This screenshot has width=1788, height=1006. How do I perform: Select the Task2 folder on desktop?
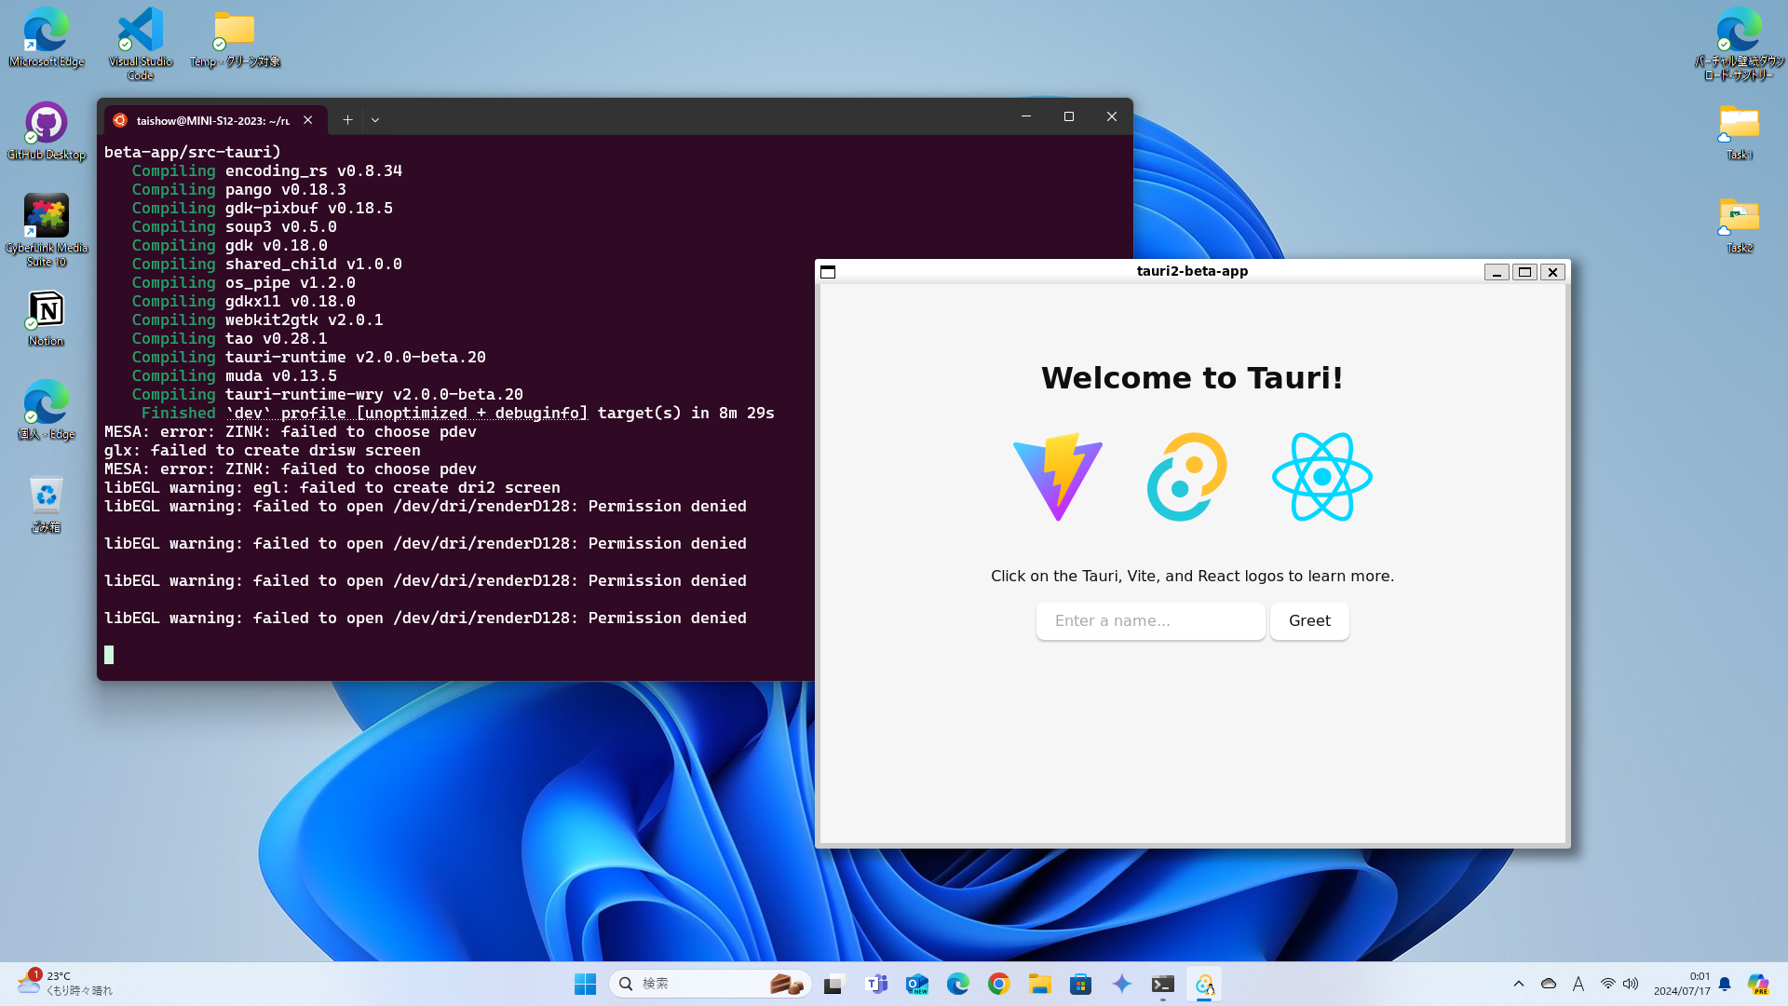[x=1740, y=224]
